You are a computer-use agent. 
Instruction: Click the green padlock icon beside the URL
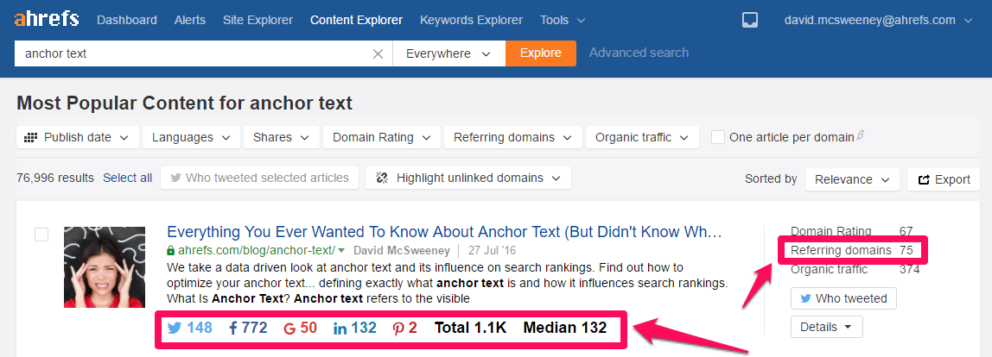(171, 249)
